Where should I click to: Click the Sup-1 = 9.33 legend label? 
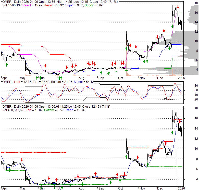coord(74,5)
